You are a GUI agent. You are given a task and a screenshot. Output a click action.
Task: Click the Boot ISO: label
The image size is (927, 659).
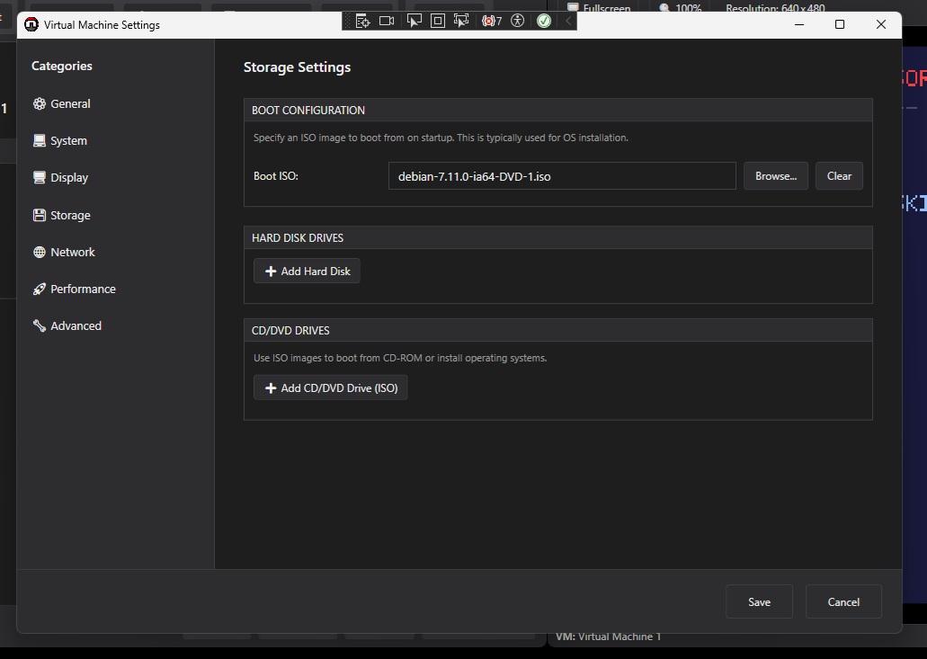[275, 176]
